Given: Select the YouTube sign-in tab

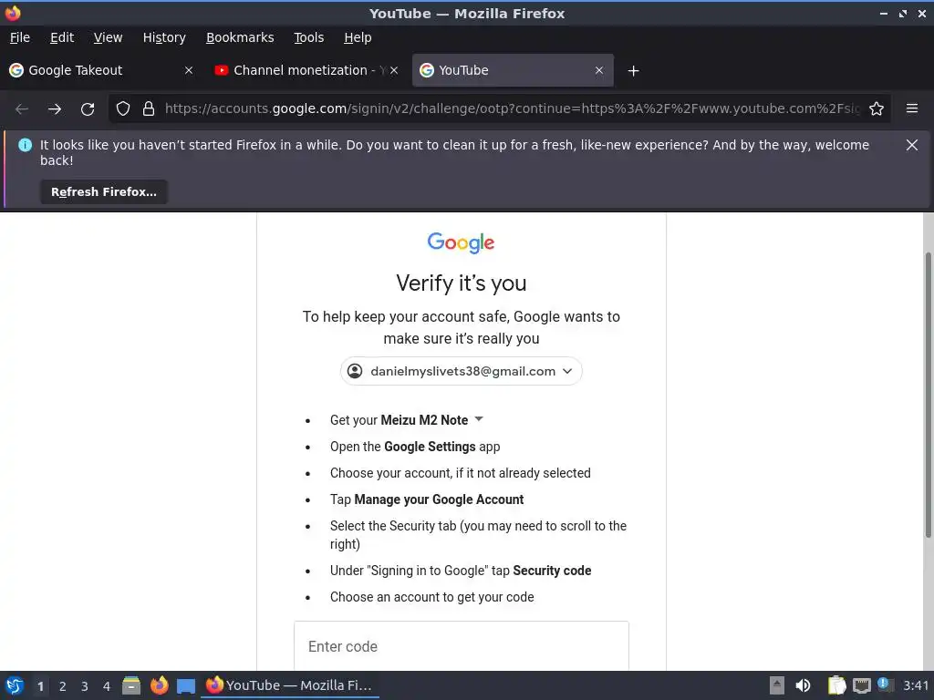Looking at the screenshot, I should (513, 70).
